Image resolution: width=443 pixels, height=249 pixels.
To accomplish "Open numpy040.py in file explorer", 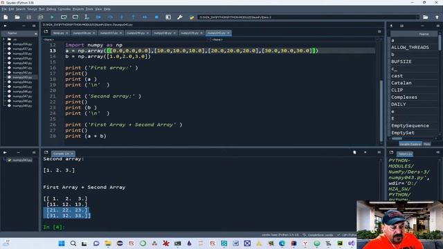I will 22,63.
